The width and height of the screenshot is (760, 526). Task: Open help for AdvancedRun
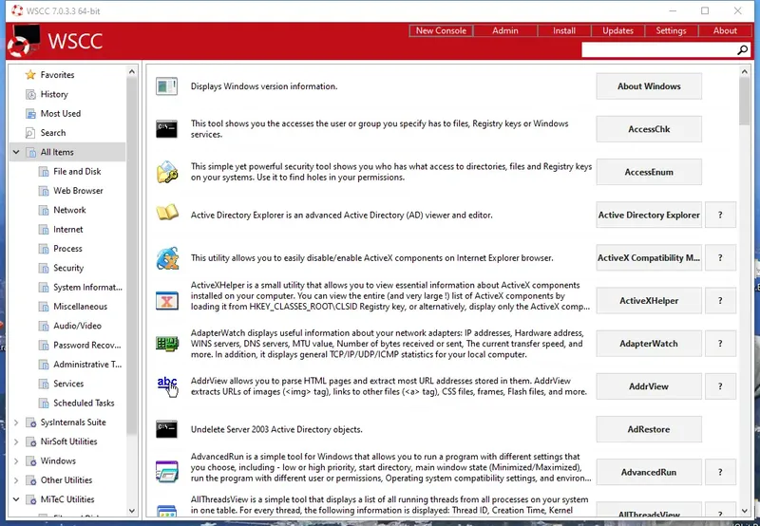pos(720,472)
